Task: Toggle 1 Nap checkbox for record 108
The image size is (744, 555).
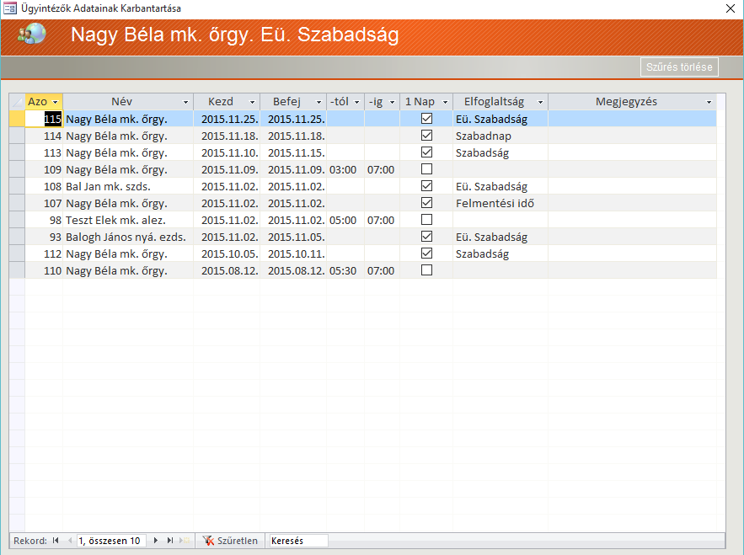Action: click(426, 186)
